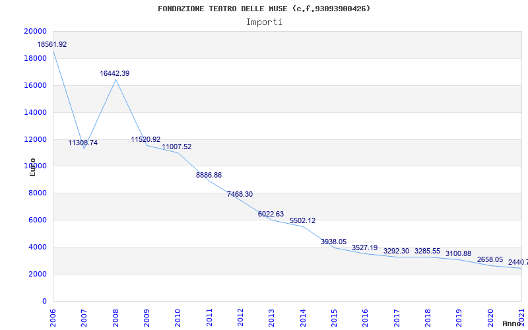Viewport: 528px width, 330px height.
Task: Click the 2014 x-axis year label
Action: [303, 318]
